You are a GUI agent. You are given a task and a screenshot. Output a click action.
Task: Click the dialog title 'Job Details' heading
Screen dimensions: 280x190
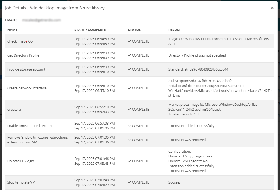[x=55, y=8]
